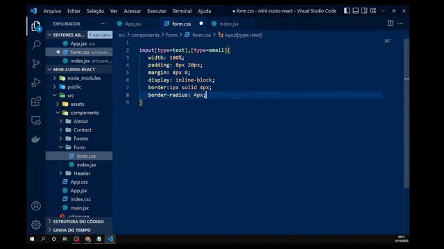The width and height of the screenshot is (444, 249).
Task: Click the '1 não salvo' badge
Action: (100, 35)
